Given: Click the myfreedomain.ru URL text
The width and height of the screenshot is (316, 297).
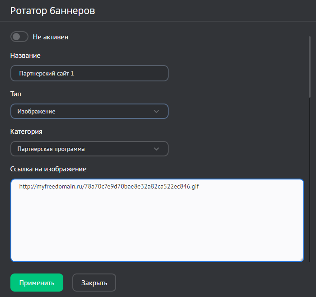Looking at the screenshot, I should [109, 186].
